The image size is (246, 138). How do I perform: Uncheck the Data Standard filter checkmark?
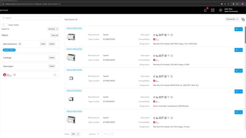[x=55, y=75]
